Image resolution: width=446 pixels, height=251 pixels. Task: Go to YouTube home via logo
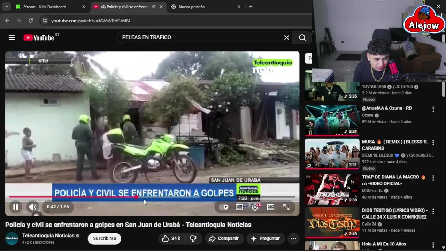point(39,38)
